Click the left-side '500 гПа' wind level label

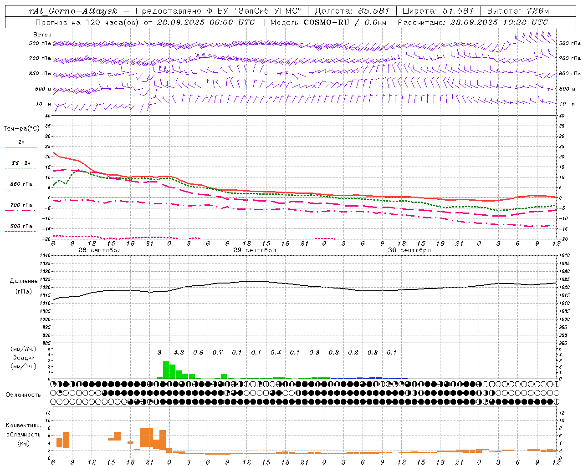pos(40,44)
